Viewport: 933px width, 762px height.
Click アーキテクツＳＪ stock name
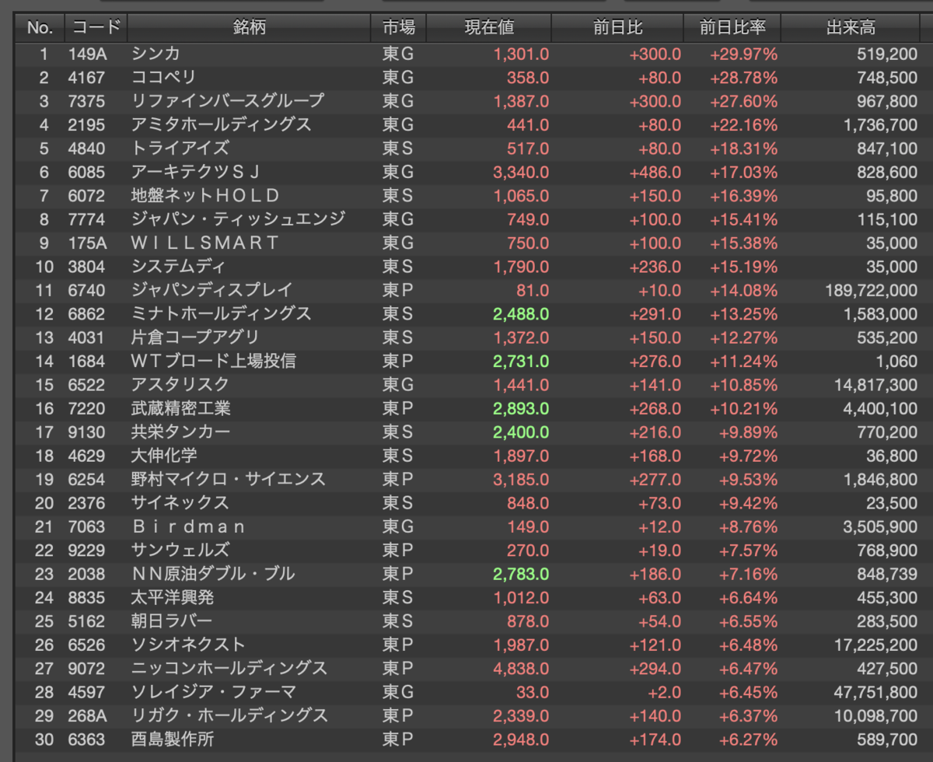pos(195,172)
